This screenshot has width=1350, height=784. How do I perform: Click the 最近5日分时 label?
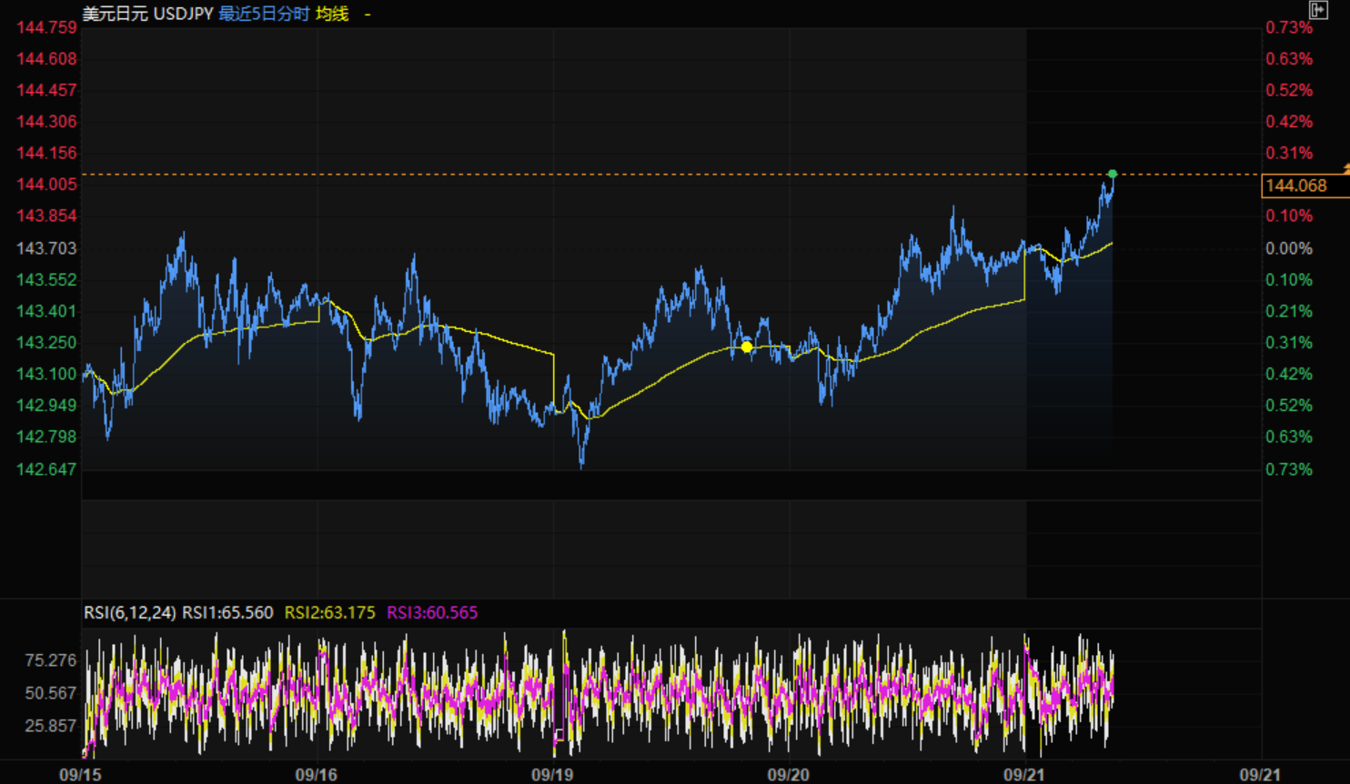[264, 14]
